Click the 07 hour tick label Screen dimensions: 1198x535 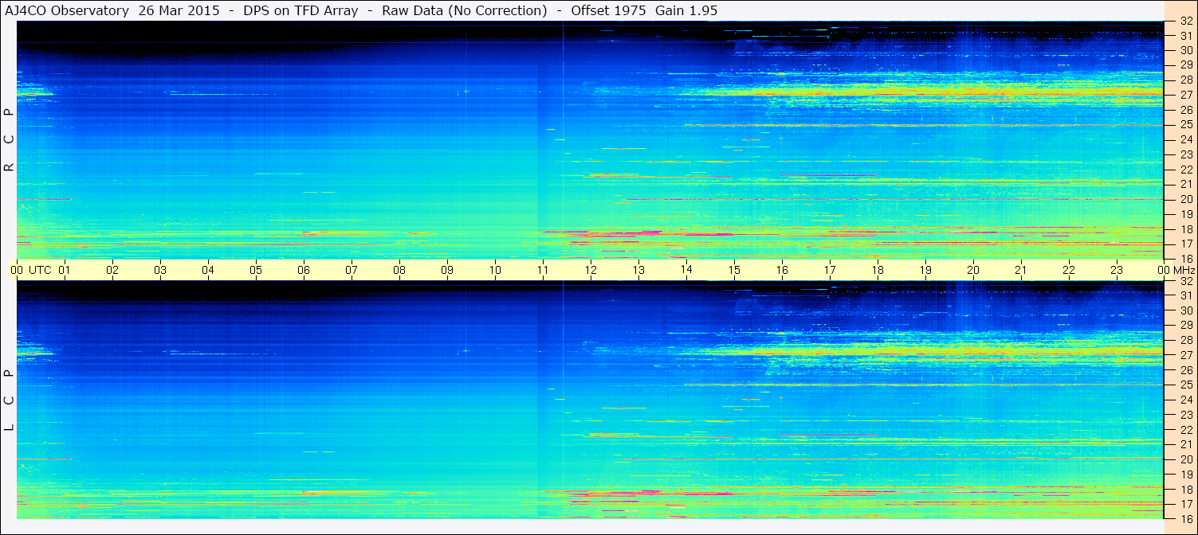[352, 270]
